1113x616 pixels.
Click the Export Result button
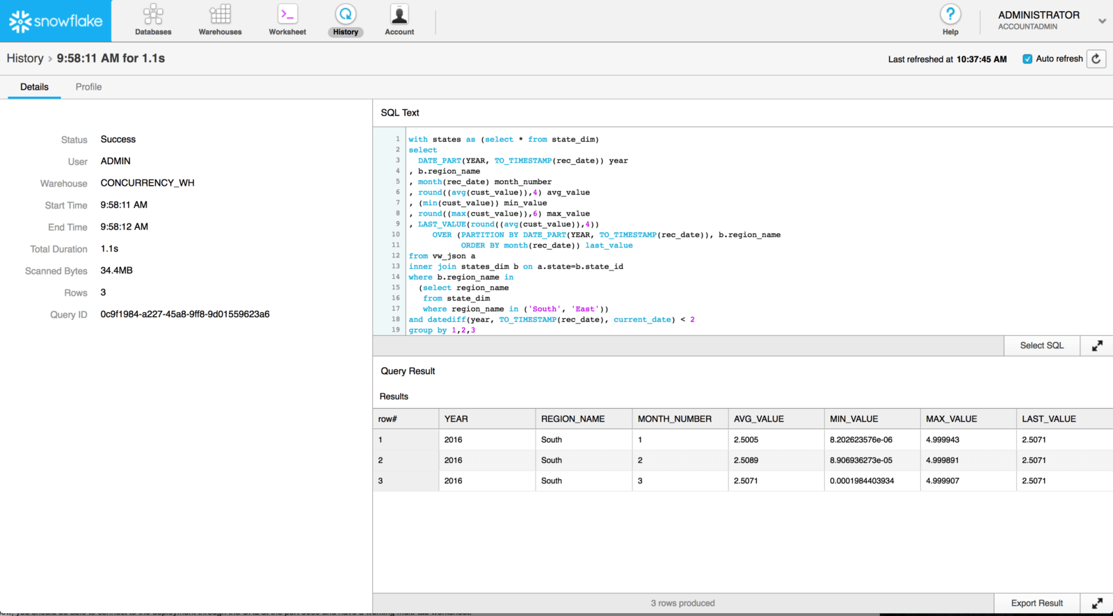1036,603
